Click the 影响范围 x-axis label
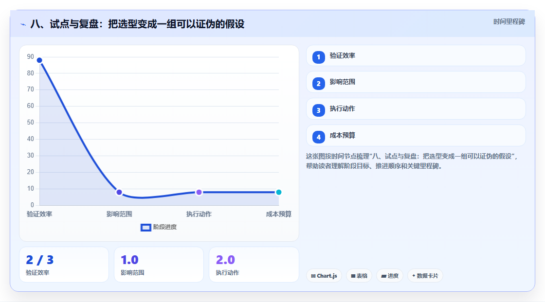The image size is (545, 302). [119, 214]
